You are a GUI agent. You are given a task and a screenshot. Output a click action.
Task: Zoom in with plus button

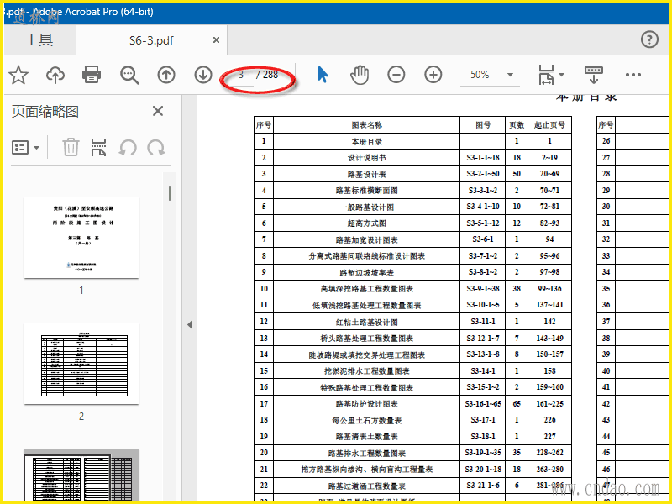(x=433, y=75)
